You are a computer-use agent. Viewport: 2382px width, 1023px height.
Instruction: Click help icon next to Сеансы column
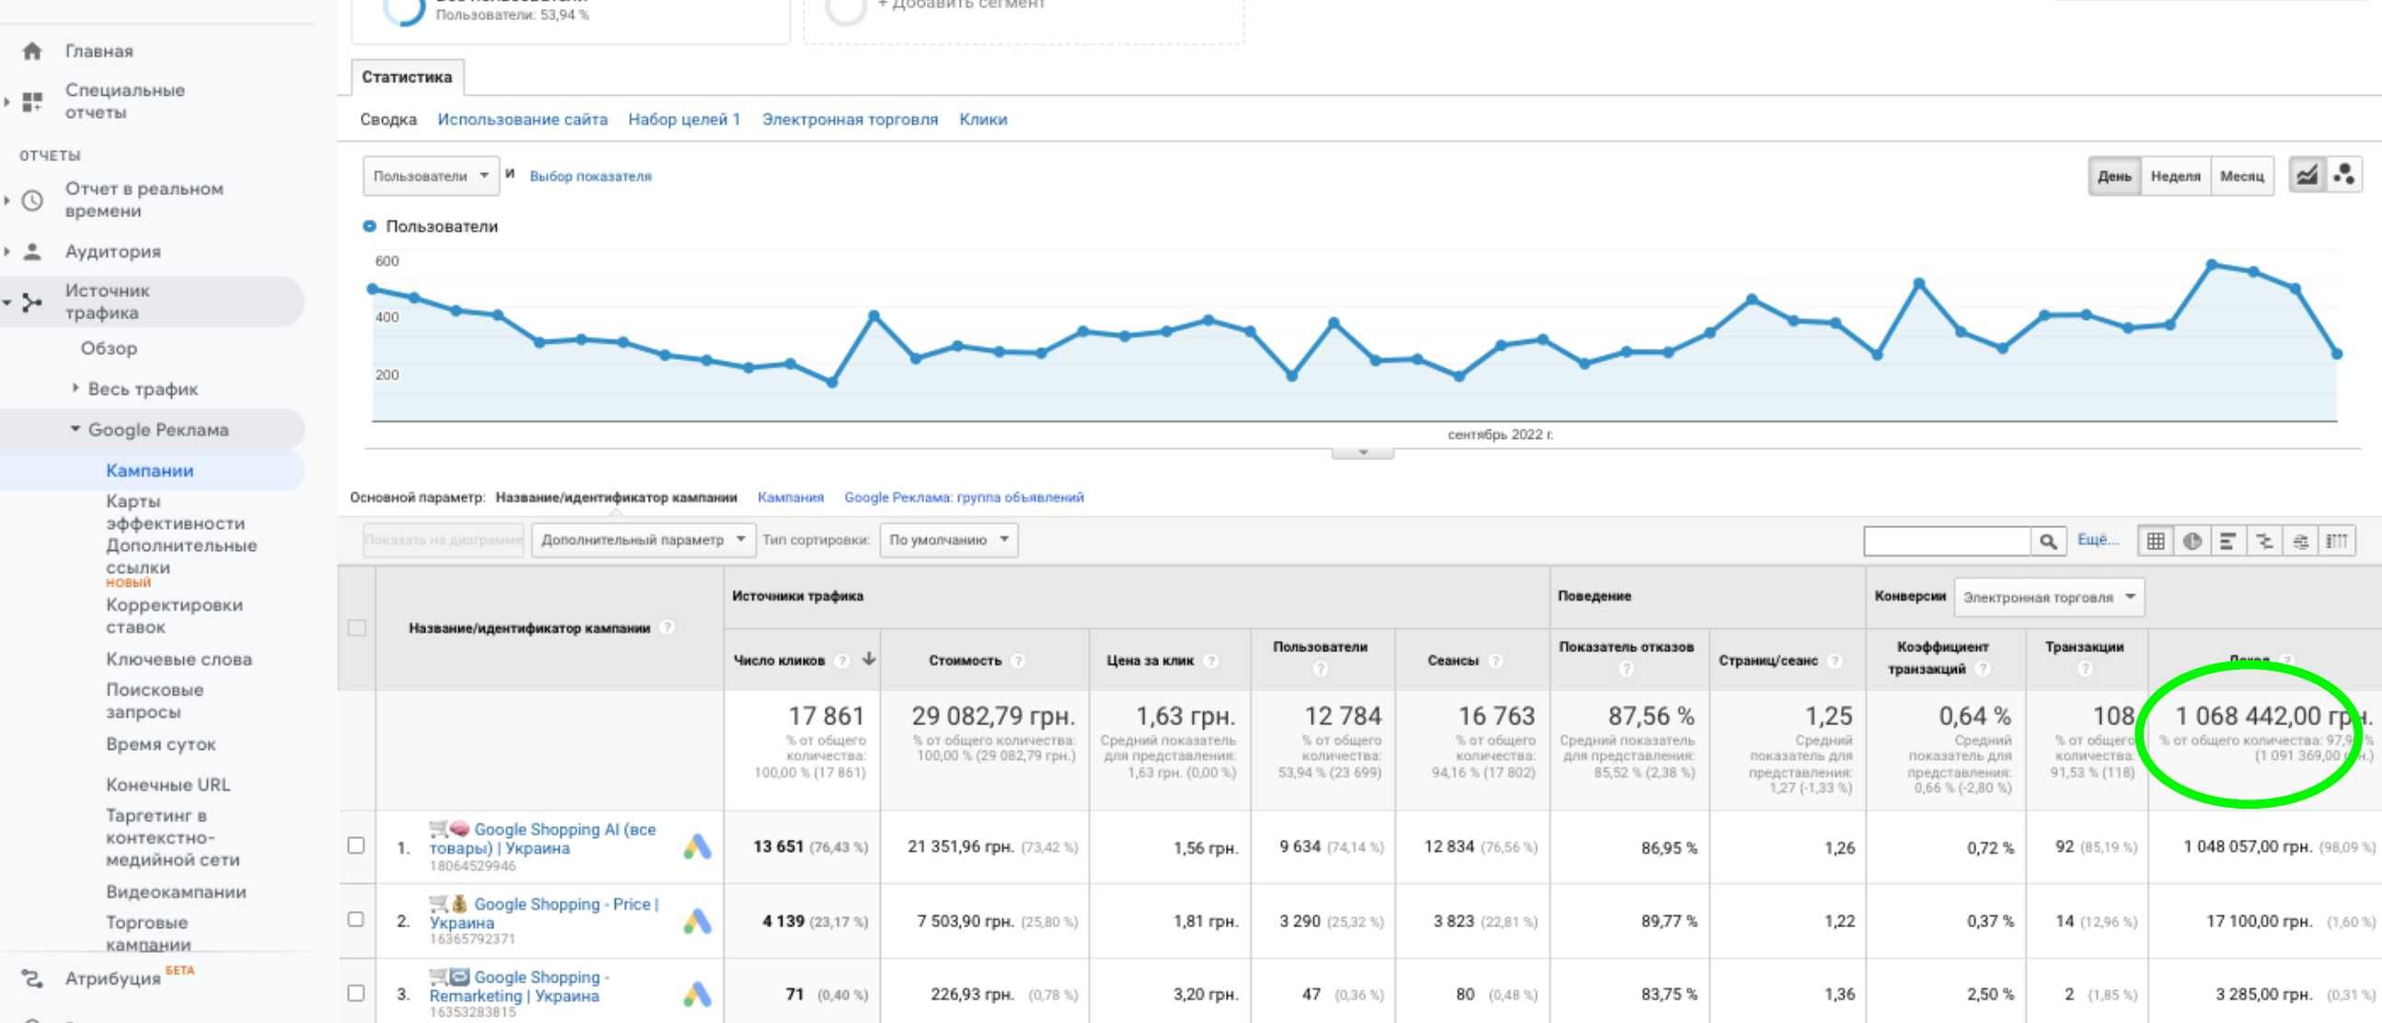[1496, 661]
